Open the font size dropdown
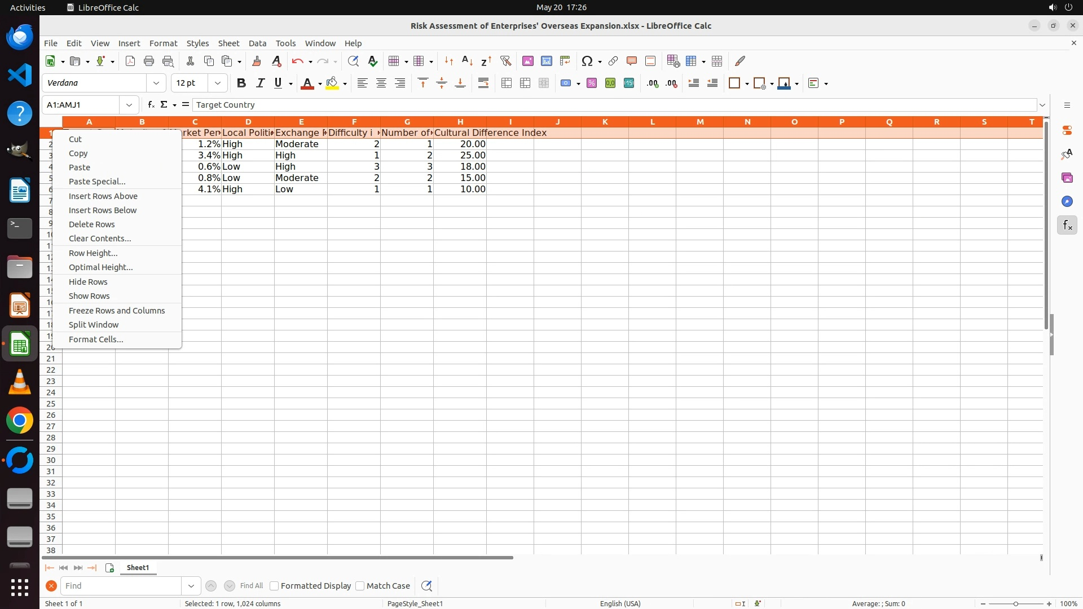This screenshot has height=609, width=1083. [x=217, y=83]
